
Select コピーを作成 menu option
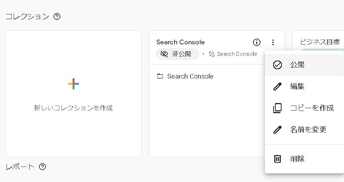[312, 108]
